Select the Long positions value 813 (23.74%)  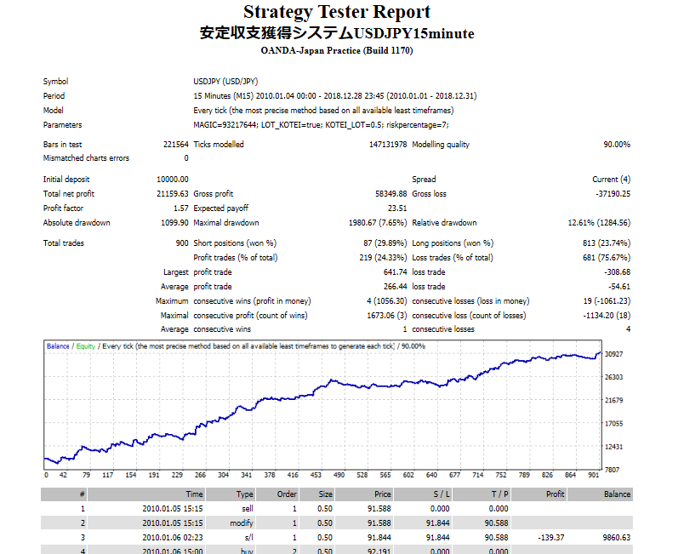pos(607,243)
